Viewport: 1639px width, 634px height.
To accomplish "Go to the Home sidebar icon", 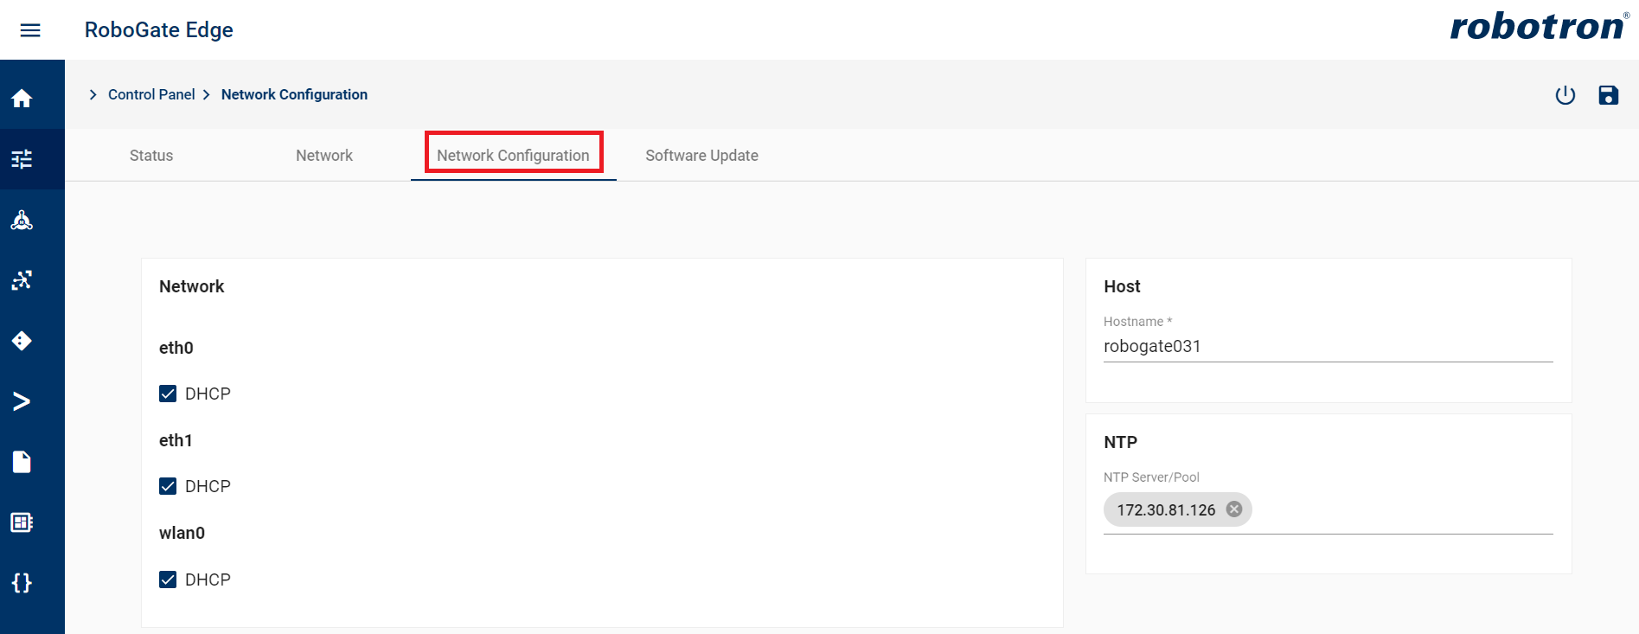I will (x=22, y=99).
